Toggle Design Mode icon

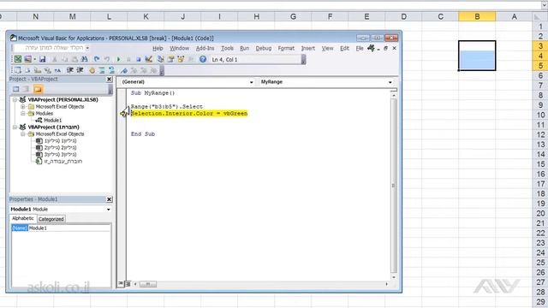148,59
